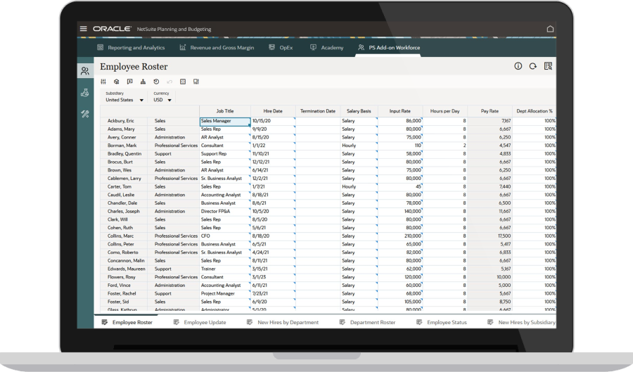Click the form settings icon at top right

[x=548, y=66]
